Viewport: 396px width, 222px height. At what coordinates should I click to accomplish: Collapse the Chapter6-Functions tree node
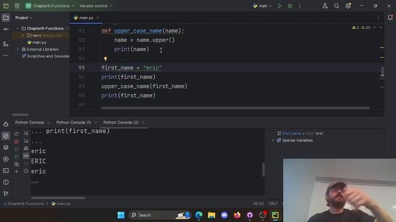click(x=18, y=28)
